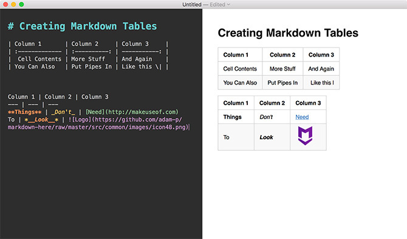Click 'Column 3' header of second preview table

point(308,103)
